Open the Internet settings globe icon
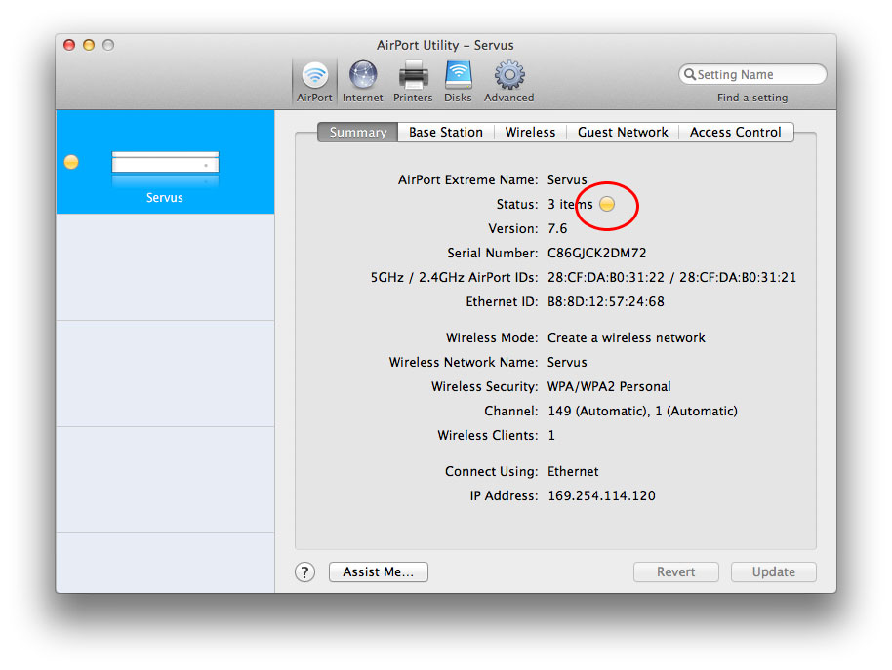Viewport: 892px width, 670px height. click(363, 76)
